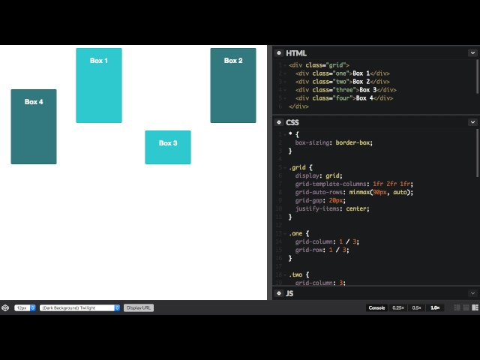Image resolution: width=480 pixels, height=360 pixels.
Task: Set preview zoom to 1.0x
Action: pos(435,308)
